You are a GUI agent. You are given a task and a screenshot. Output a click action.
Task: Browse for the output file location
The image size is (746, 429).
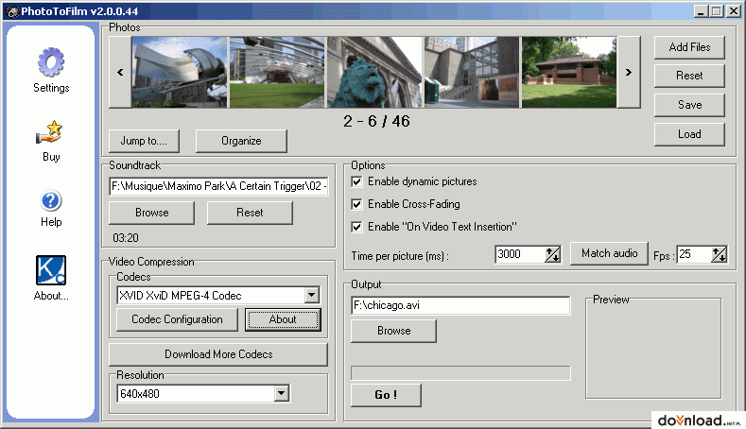(393, 331)
